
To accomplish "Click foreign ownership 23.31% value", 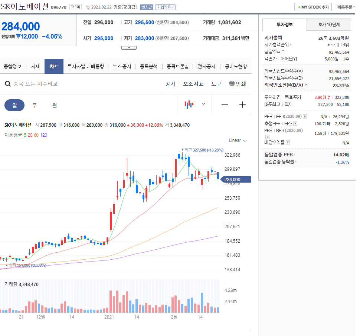I will pyautogui.click(x=341, y=86).
